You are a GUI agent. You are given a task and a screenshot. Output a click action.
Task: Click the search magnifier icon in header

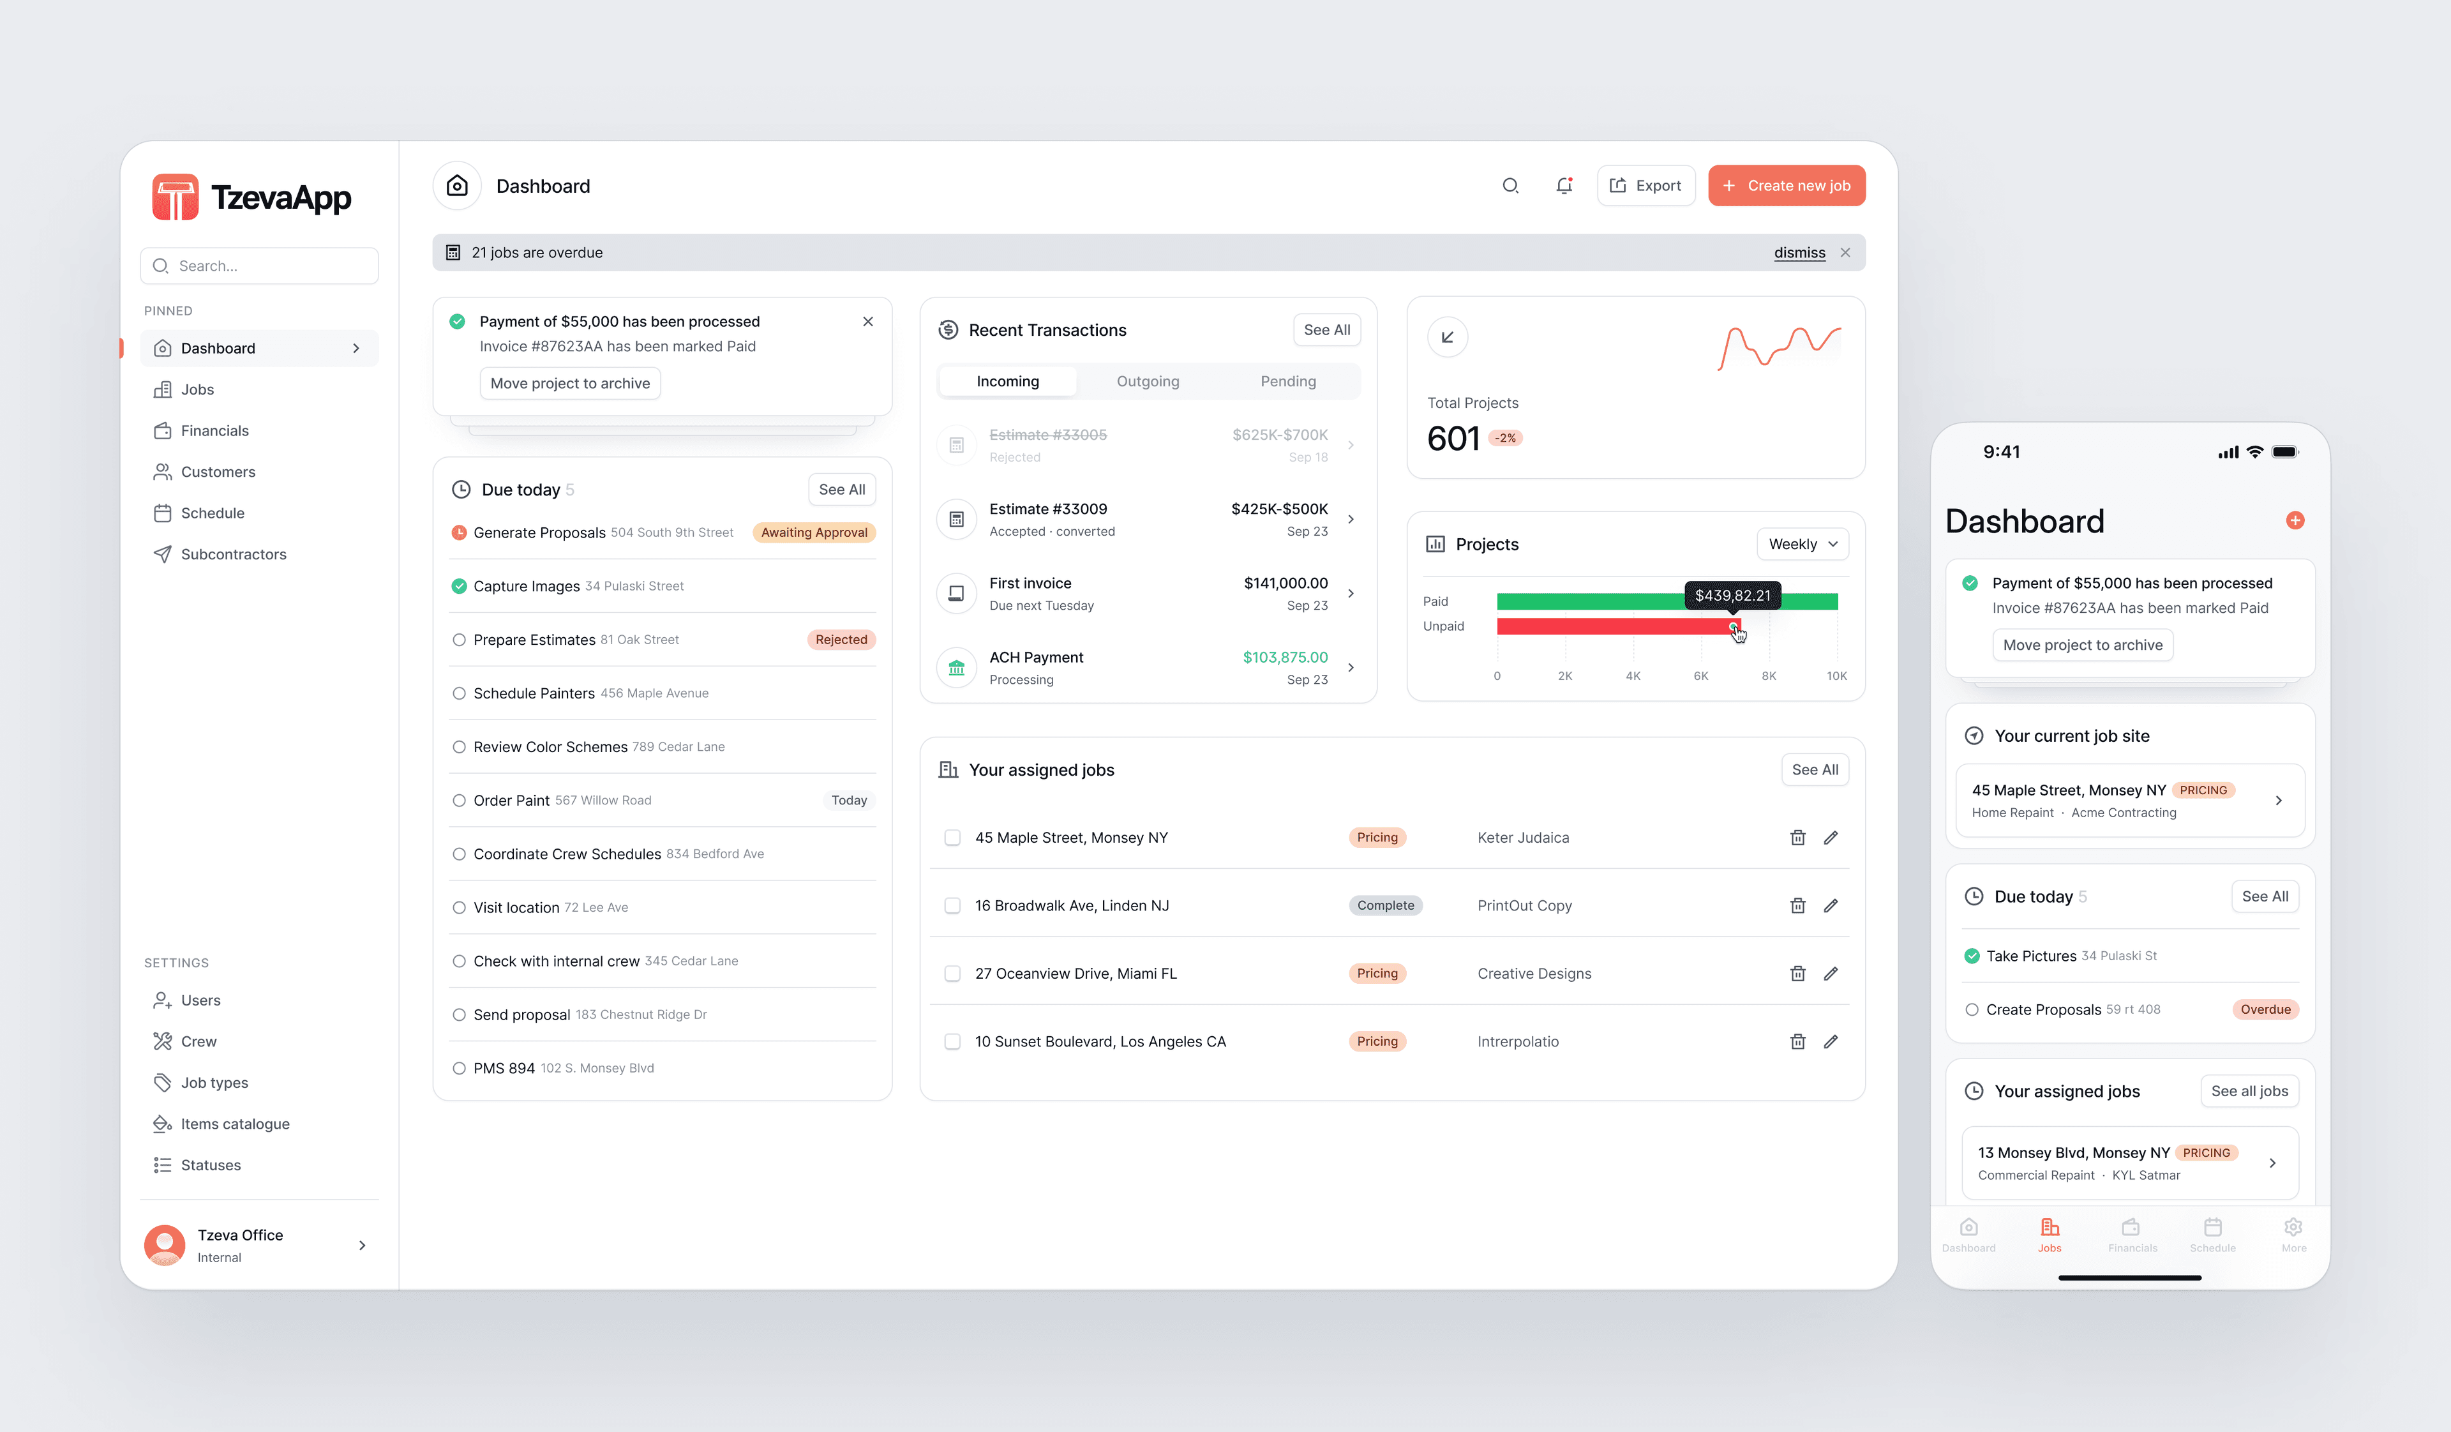pos(1510,186)
